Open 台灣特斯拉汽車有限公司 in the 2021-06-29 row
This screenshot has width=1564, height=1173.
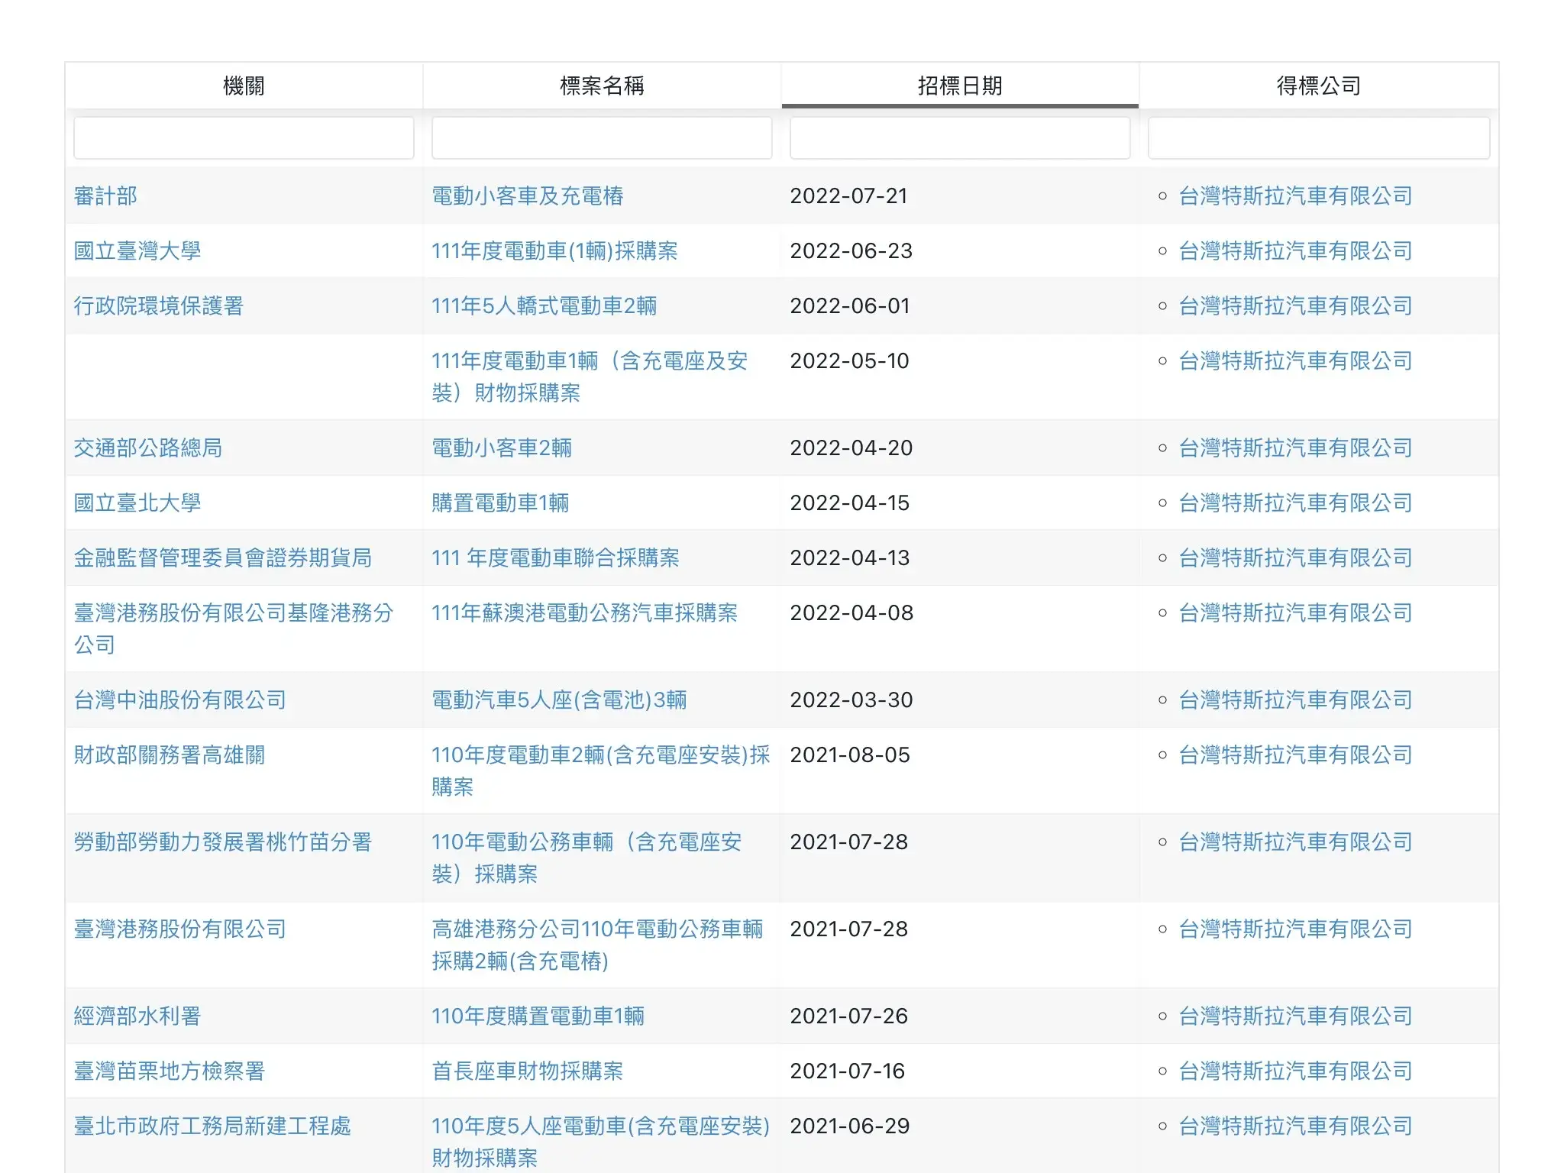1295,1126
